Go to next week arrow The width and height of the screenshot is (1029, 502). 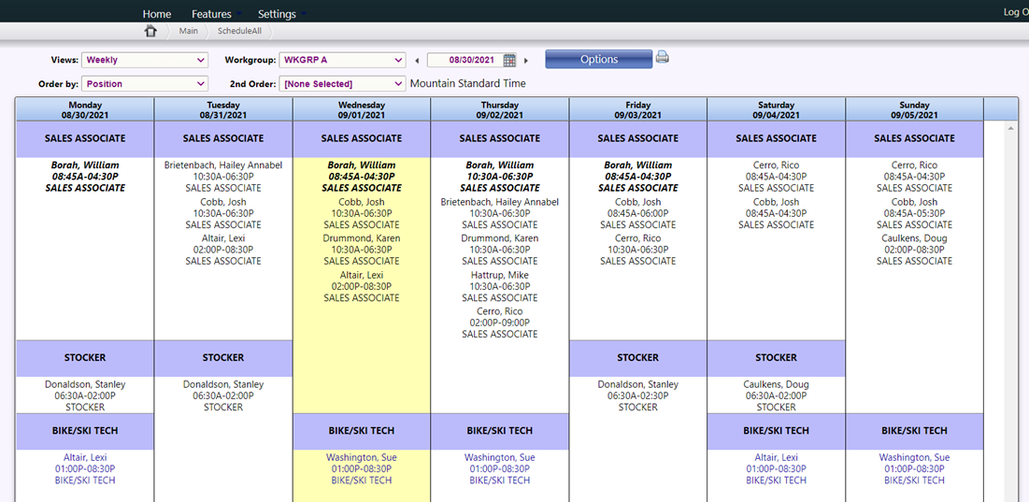[526, 61]
